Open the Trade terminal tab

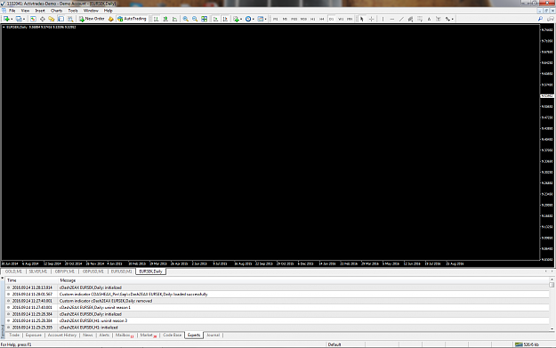(x=14, y=336)
